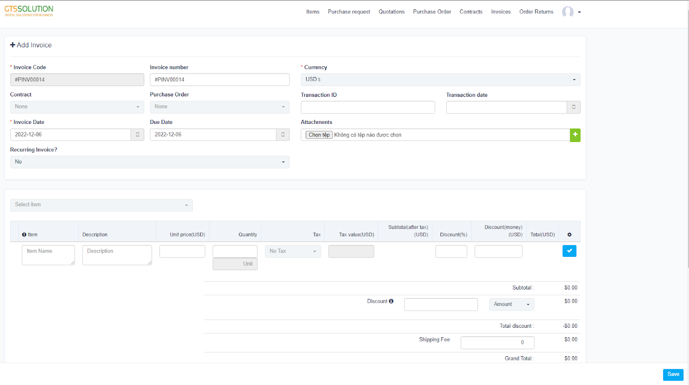Open the Invoice Date calendar picker icon

[x=137, y=135]
